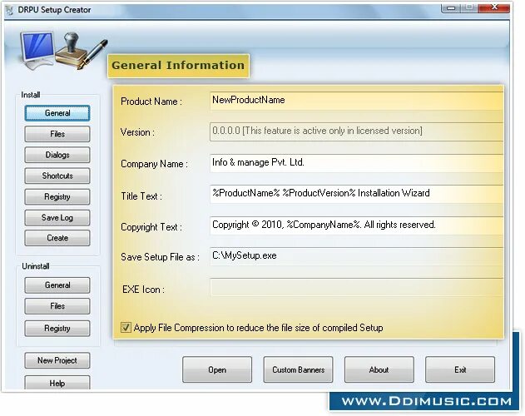Toggle Apply File Compression checkbox

[126, 327]
